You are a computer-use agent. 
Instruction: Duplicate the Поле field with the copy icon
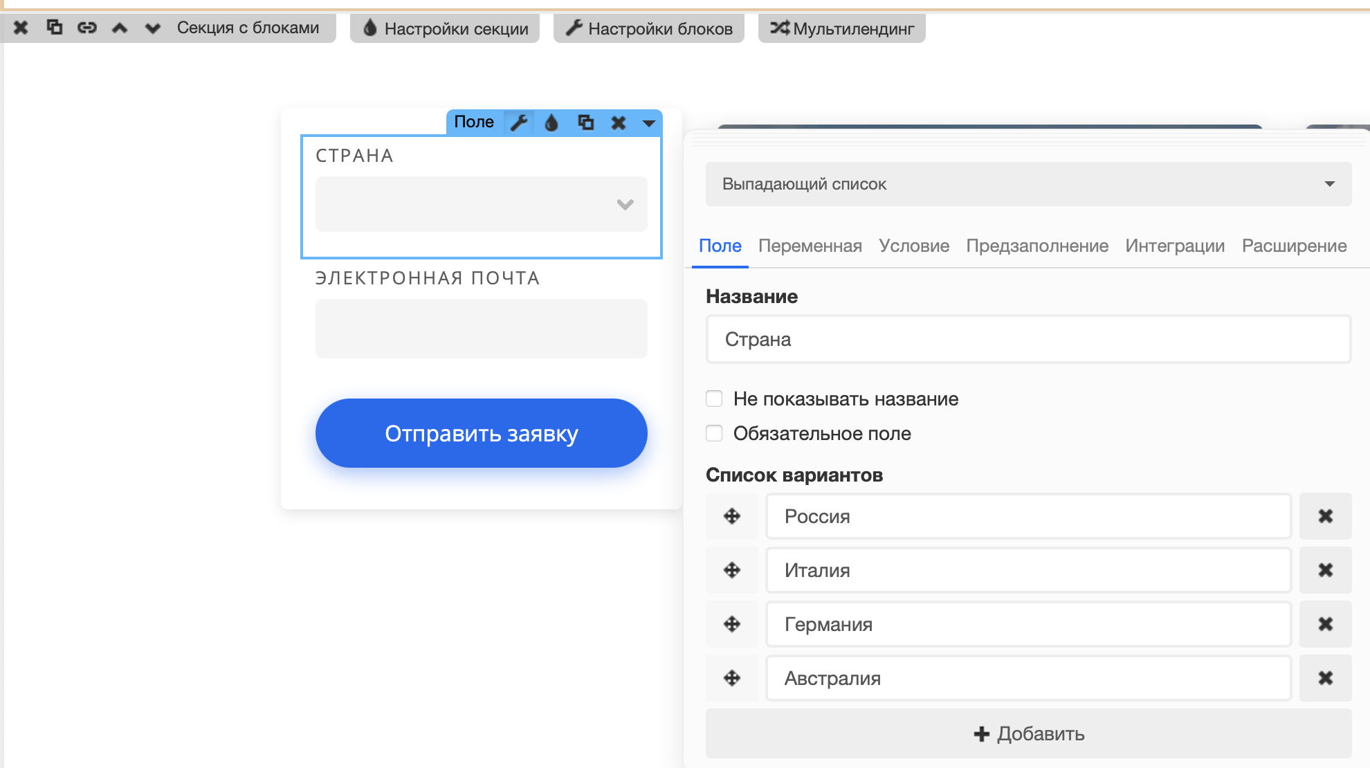[585, 122]
